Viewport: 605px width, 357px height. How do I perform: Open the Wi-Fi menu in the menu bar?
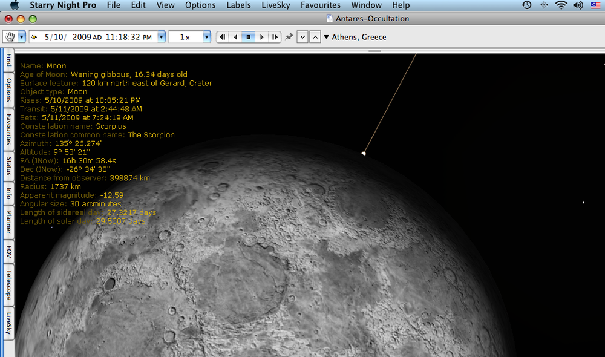561,5
